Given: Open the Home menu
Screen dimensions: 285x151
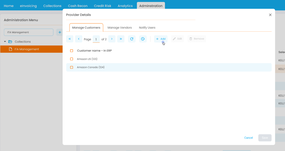Looking at the screenshot, I should [x=9, y=6].
